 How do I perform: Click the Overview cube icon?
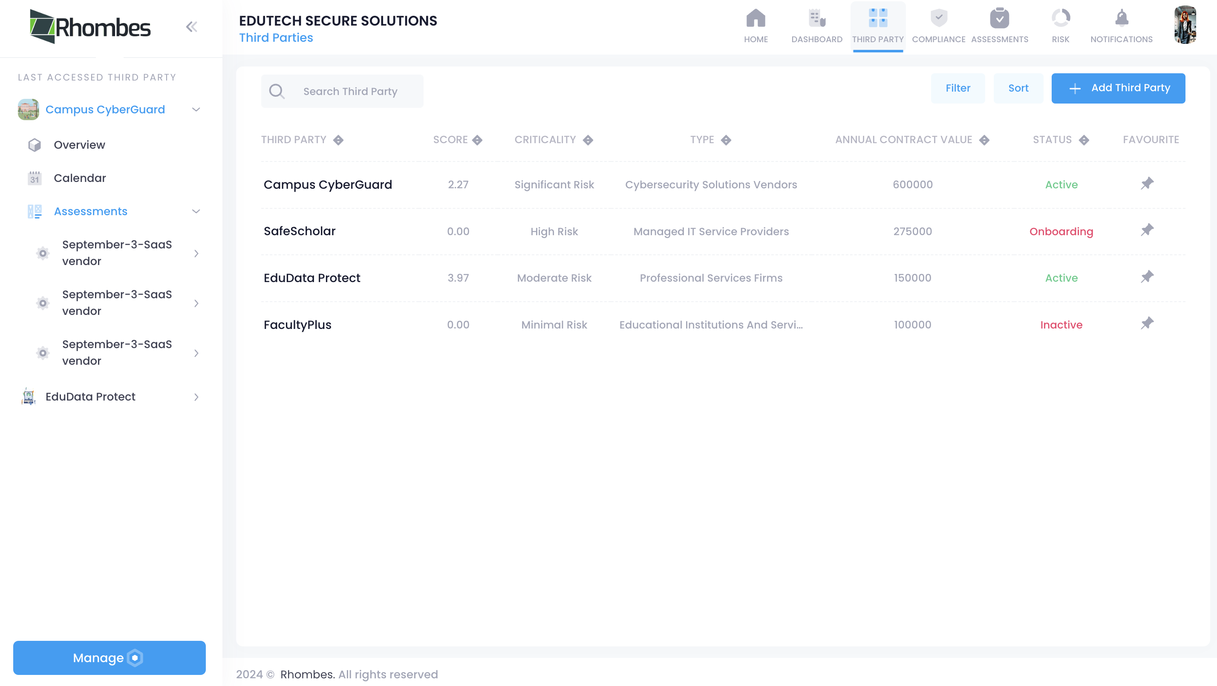point(35,145)
